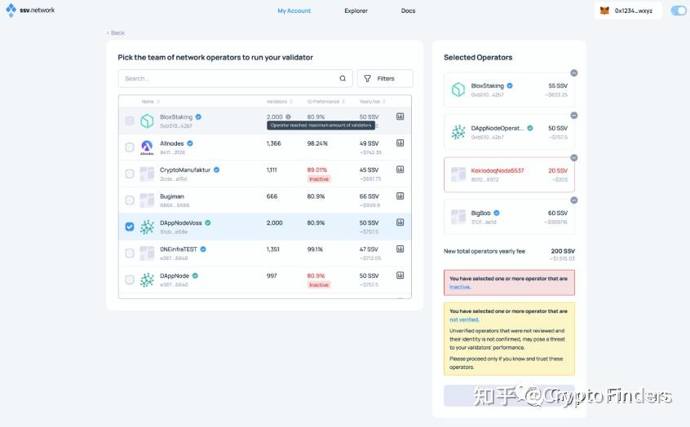
Task: Go back using the Back link
Action: pyautogui.click(x=116, y=33)
